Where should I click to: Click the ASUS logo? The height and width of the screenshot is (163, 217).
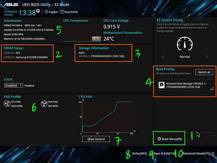click(11, 4)
